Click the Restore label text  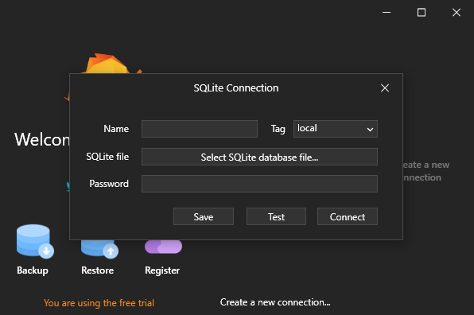click(x=97, y=270)
